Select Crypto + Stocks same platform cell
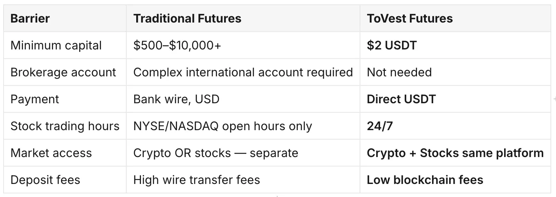The width and height of the screenshot is (556, 197). 455,153
